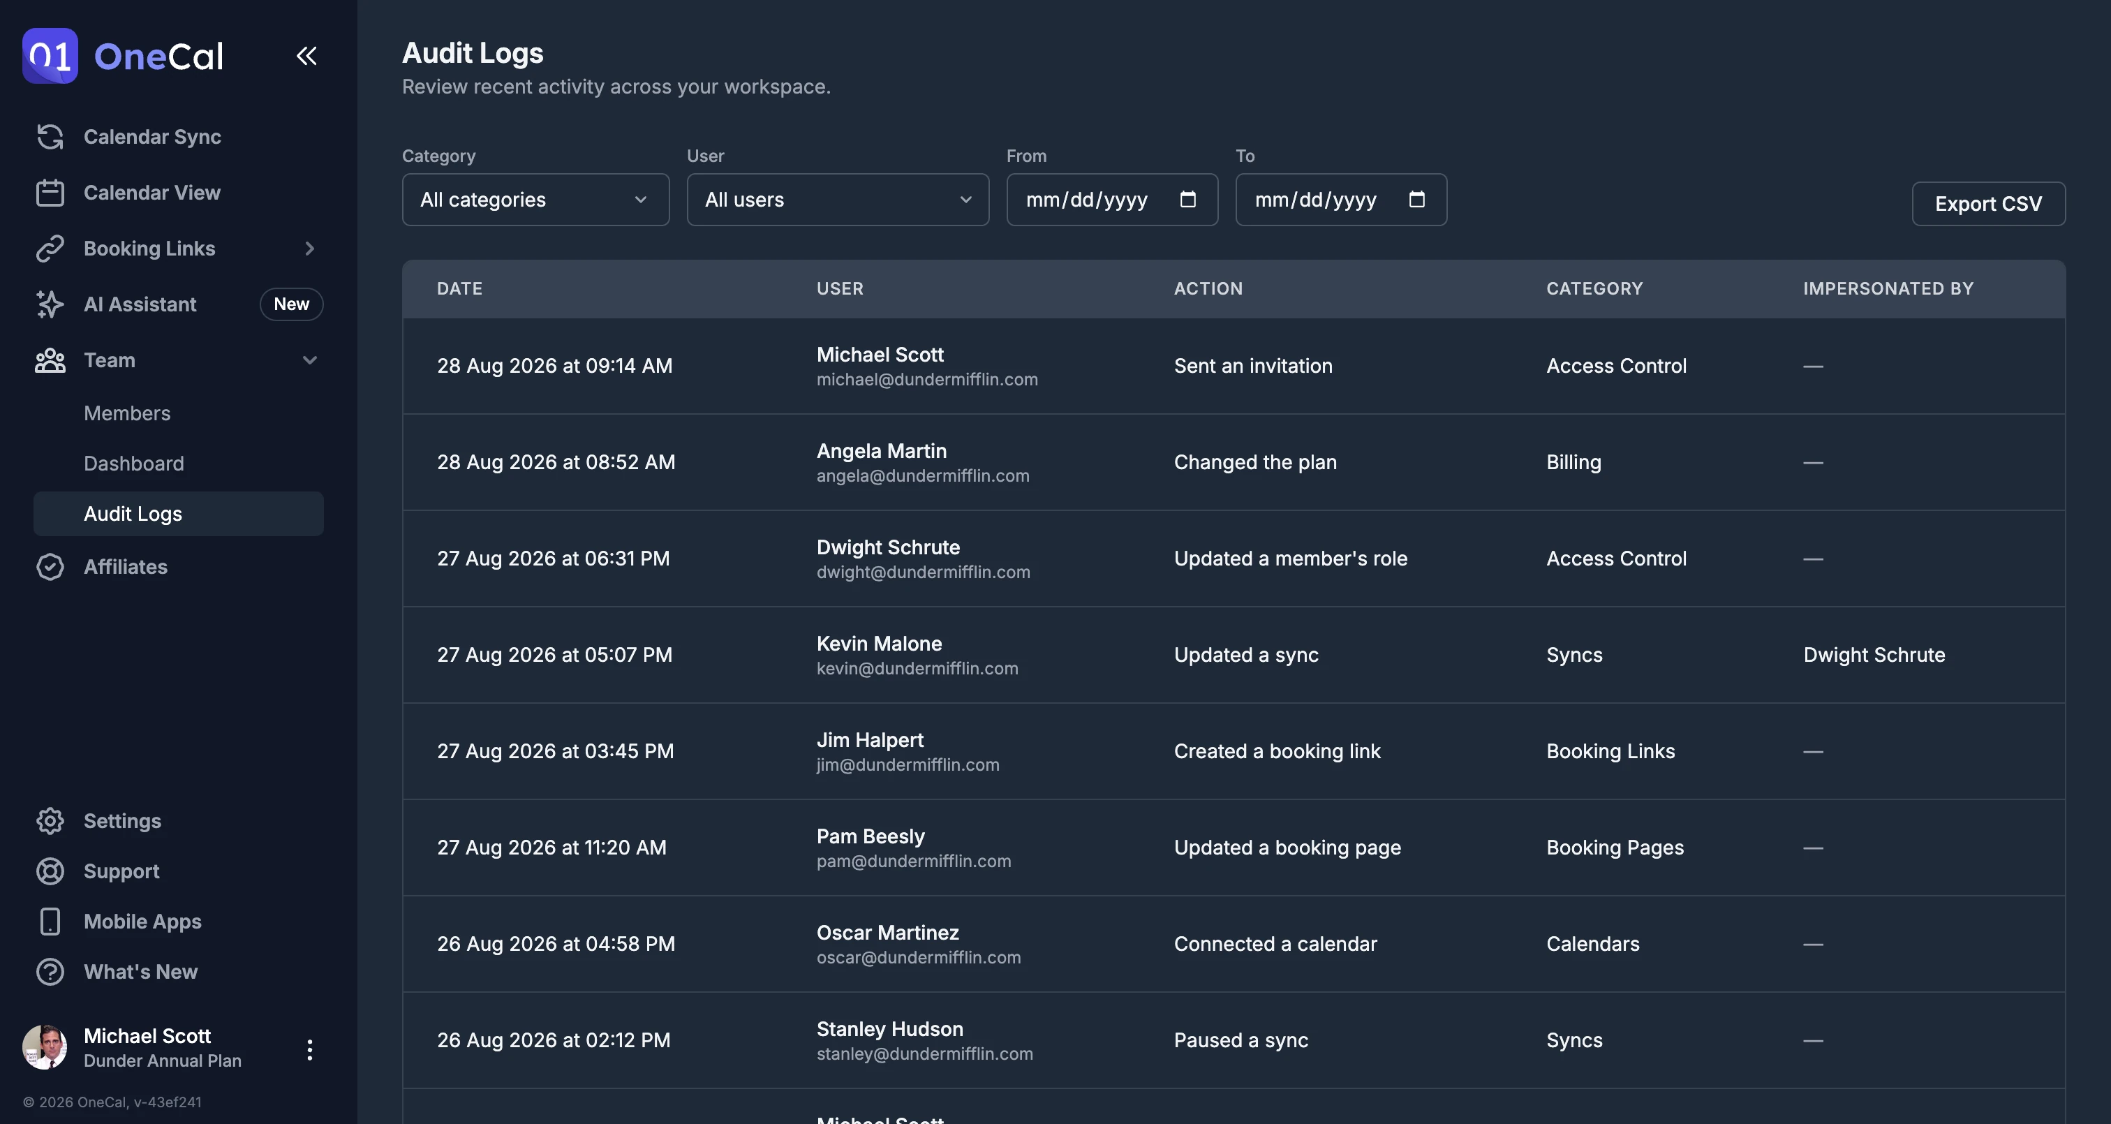Screen dimensions: 2111x1124
Task: Click the Support lifebuoy icon
Action: point(50,871)
